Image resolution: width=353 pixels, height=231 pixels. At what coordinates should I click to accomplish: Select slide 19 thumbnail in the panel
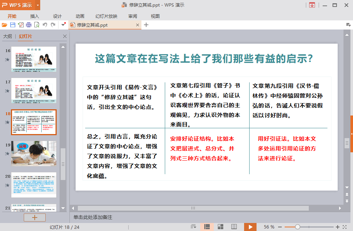point(34,153)
